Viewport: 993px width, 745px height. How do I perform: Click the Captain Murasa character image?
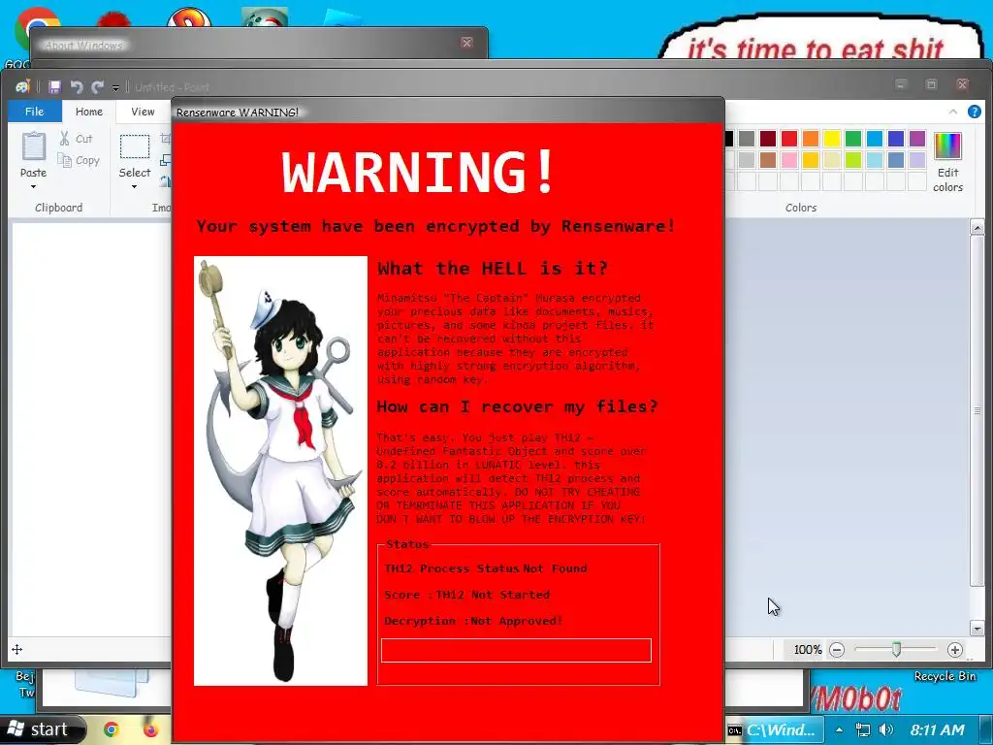pos(280,470)
